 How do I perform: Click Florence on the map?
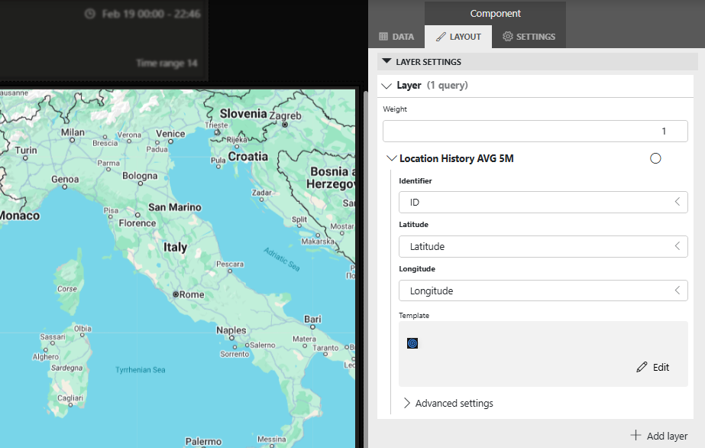pos(137,223)
